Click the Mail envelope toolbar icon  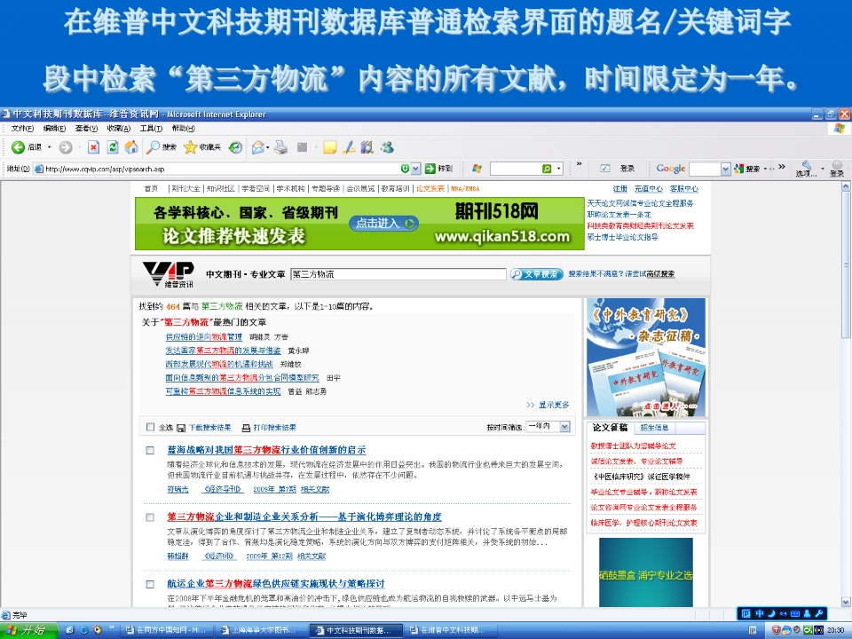pyautogui.click(x=258, y=147)
